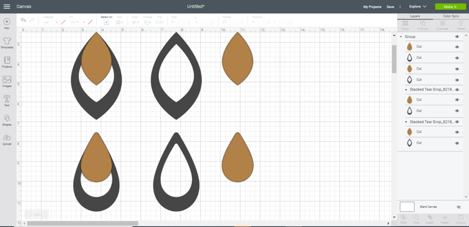Toggle Blank Canvas visibility icon

pyautogui.click(x=459, y=207)
